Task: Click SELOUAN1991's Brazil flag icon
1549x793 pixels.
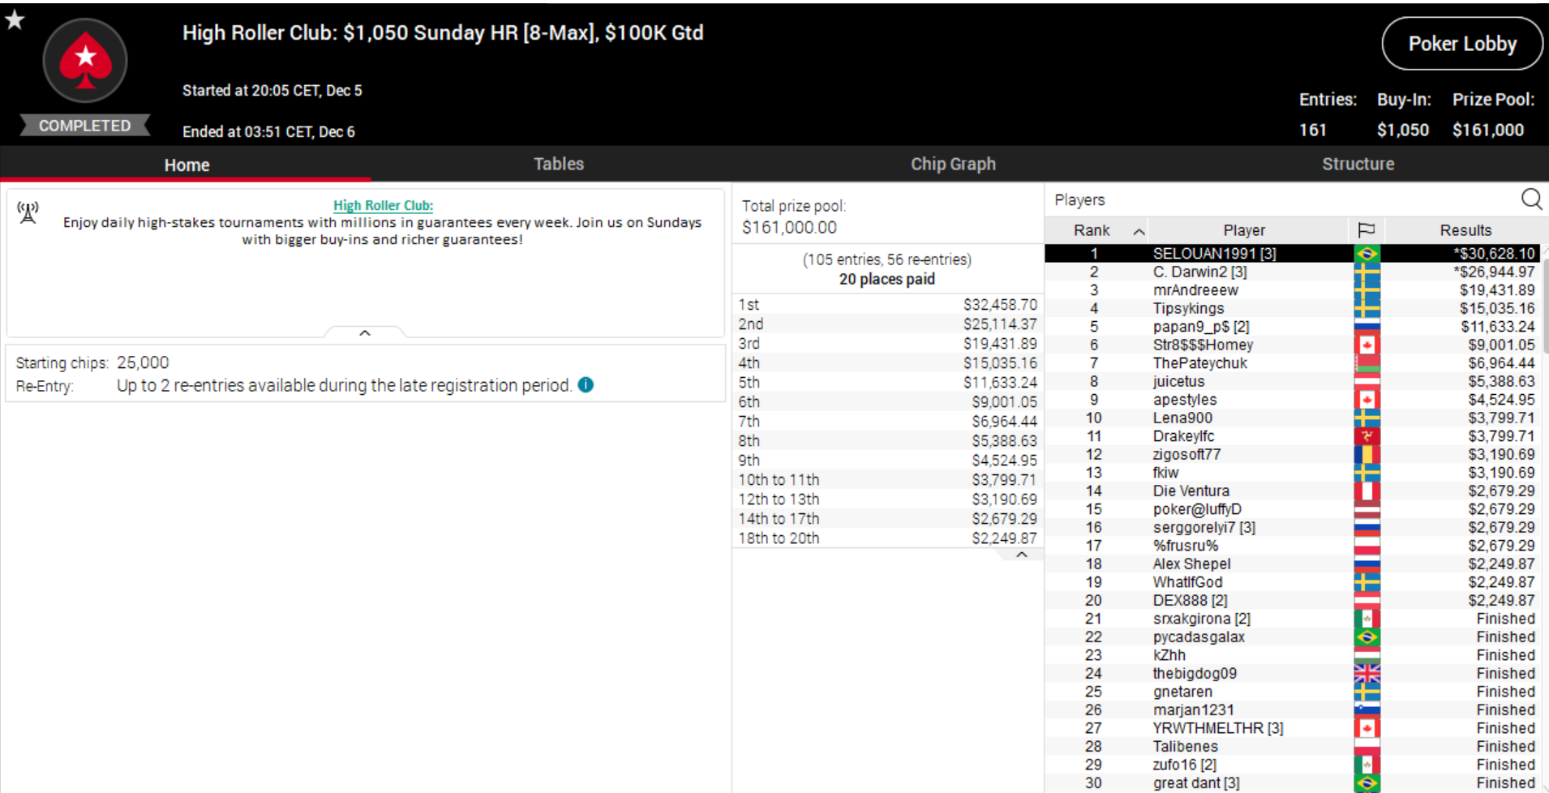Action: [1367, 254]
